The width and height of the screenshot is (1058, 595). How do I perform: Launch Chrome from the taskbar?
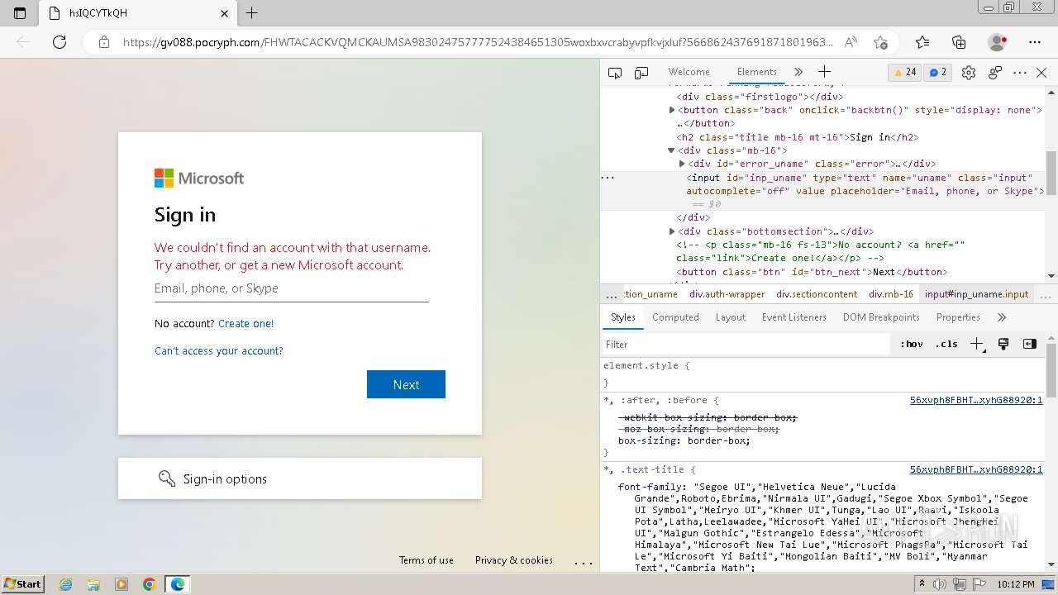click(149, 584)
